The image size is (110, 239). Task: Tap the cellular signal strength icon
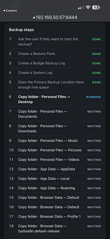[x=81, y=7]
